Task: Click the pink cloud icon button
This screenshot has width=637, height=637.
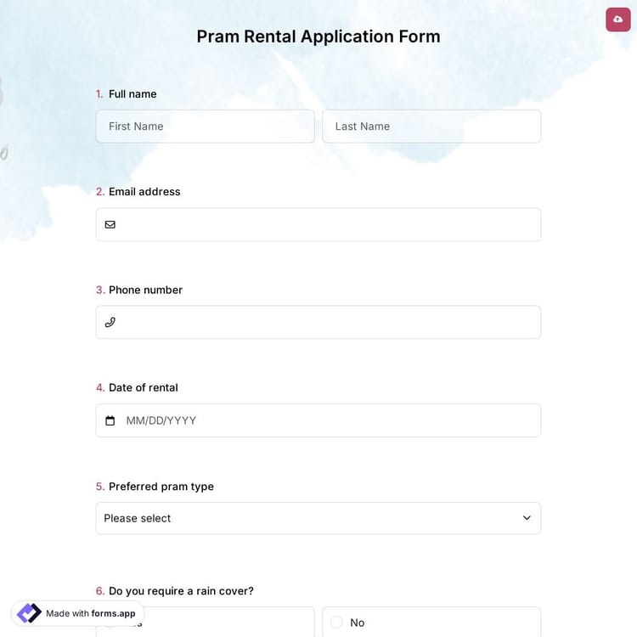Action: click(x=617, y=20)
